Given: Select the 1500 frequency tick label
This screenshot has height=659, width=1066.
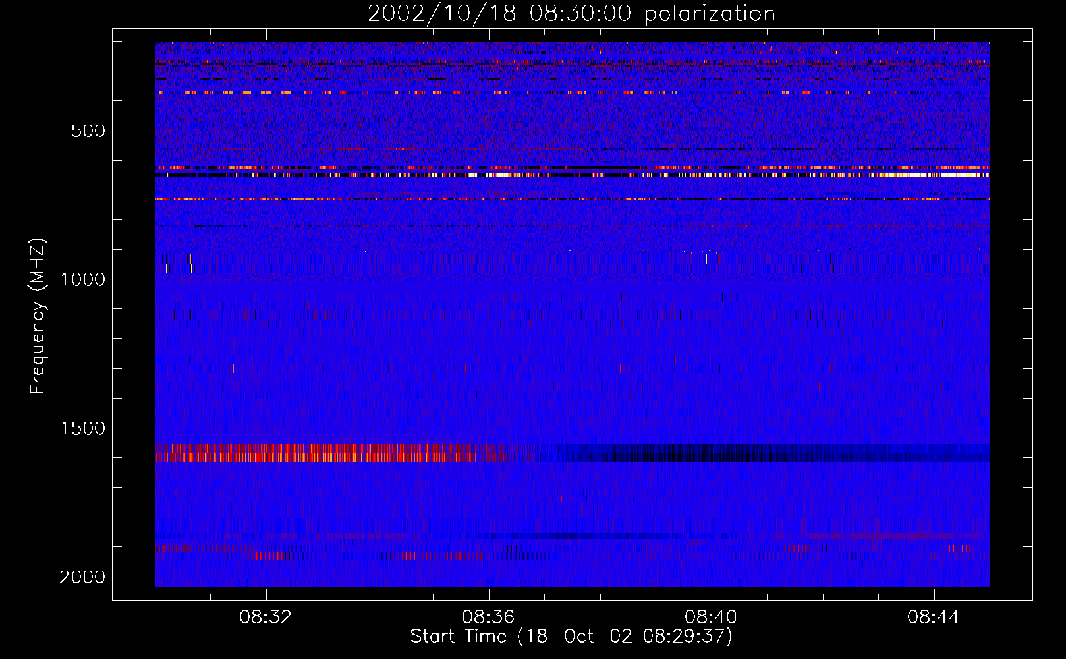Looking at the screenshot, I should pyautogui.click(x=82, y=428).
